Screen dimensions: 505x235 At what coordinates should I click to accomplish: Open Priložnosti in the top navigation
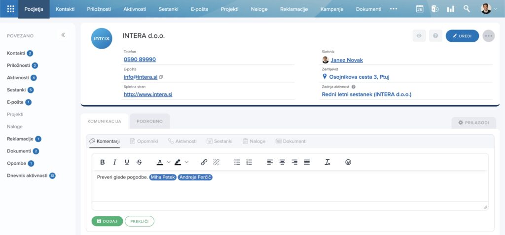[x=99, y=9]
